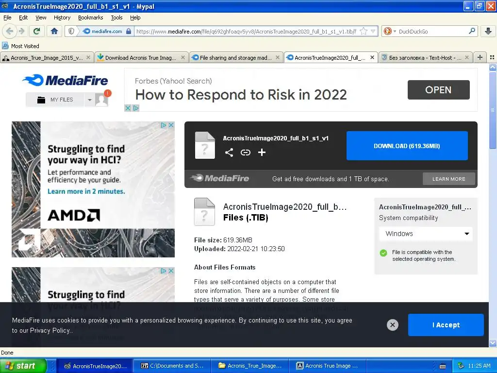497x373 pixels.
Task: Open the Acronis_True_Image folder taskbar item
Action: tap(249, 366)
